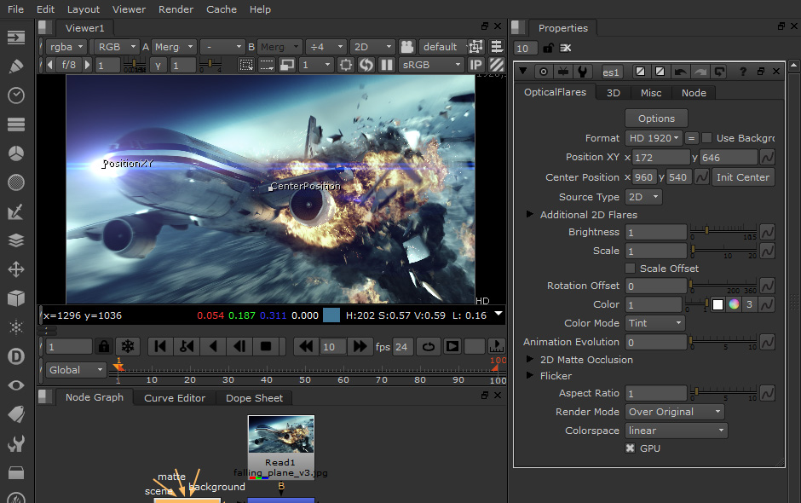801x503 pixels.
Task: Open the Particles nodes icon
Action: click(x=16, y=327)
